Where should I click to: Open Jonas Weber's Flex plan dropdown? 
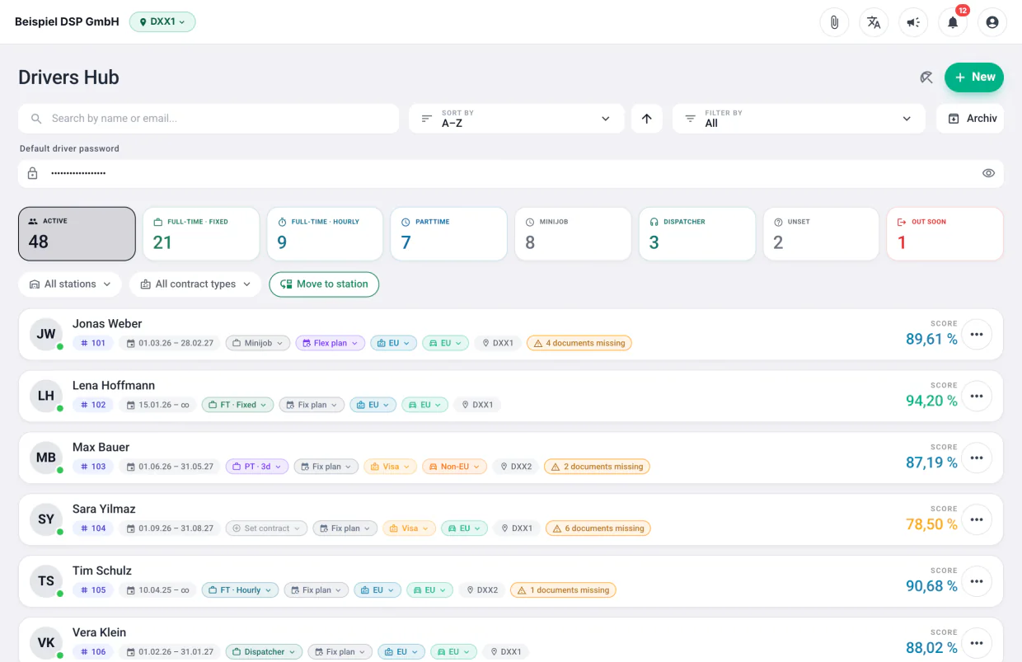[x=330, y=343]
